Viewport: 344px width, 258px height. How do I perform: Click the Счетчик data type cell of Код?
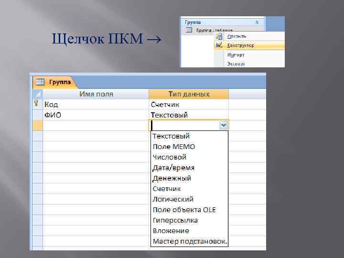pyautogui.click(x=189, y=105)
